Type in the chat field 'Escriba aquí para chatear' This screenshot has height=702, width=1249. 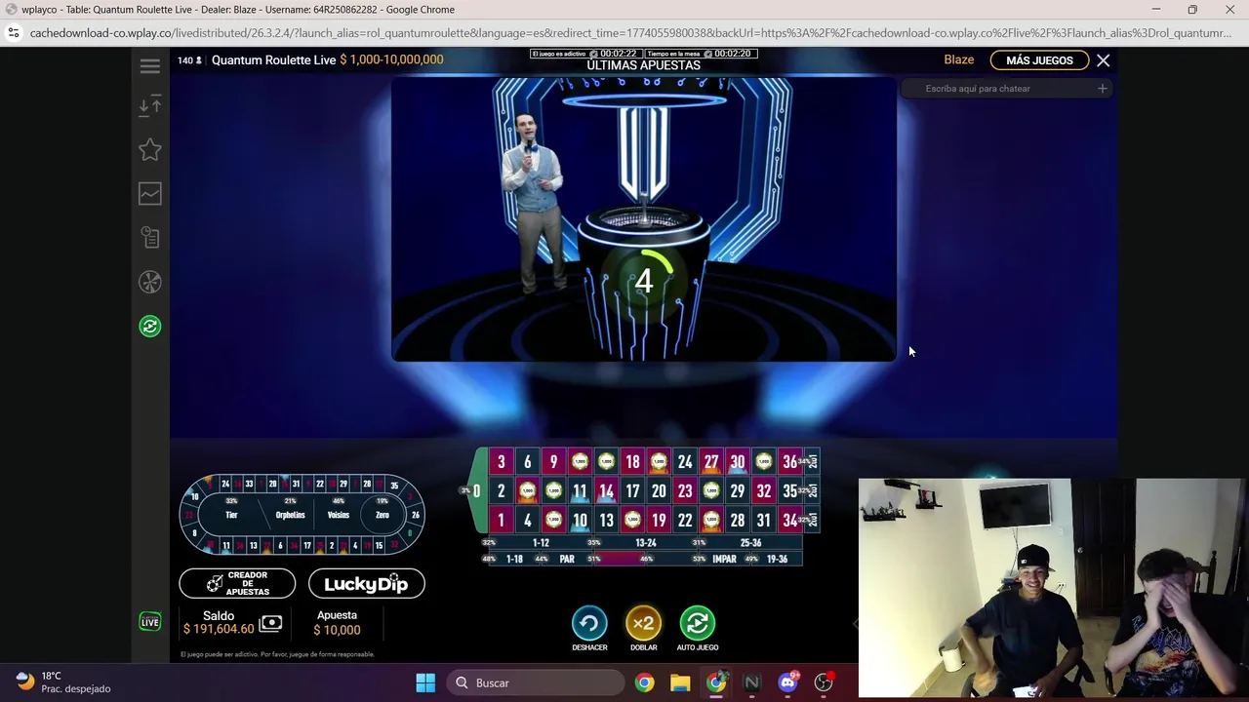[1005, 89]
